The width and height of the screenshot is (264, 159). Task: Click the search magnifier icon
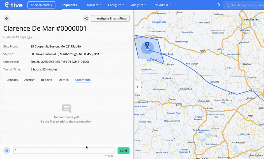[x=227, y=5]
